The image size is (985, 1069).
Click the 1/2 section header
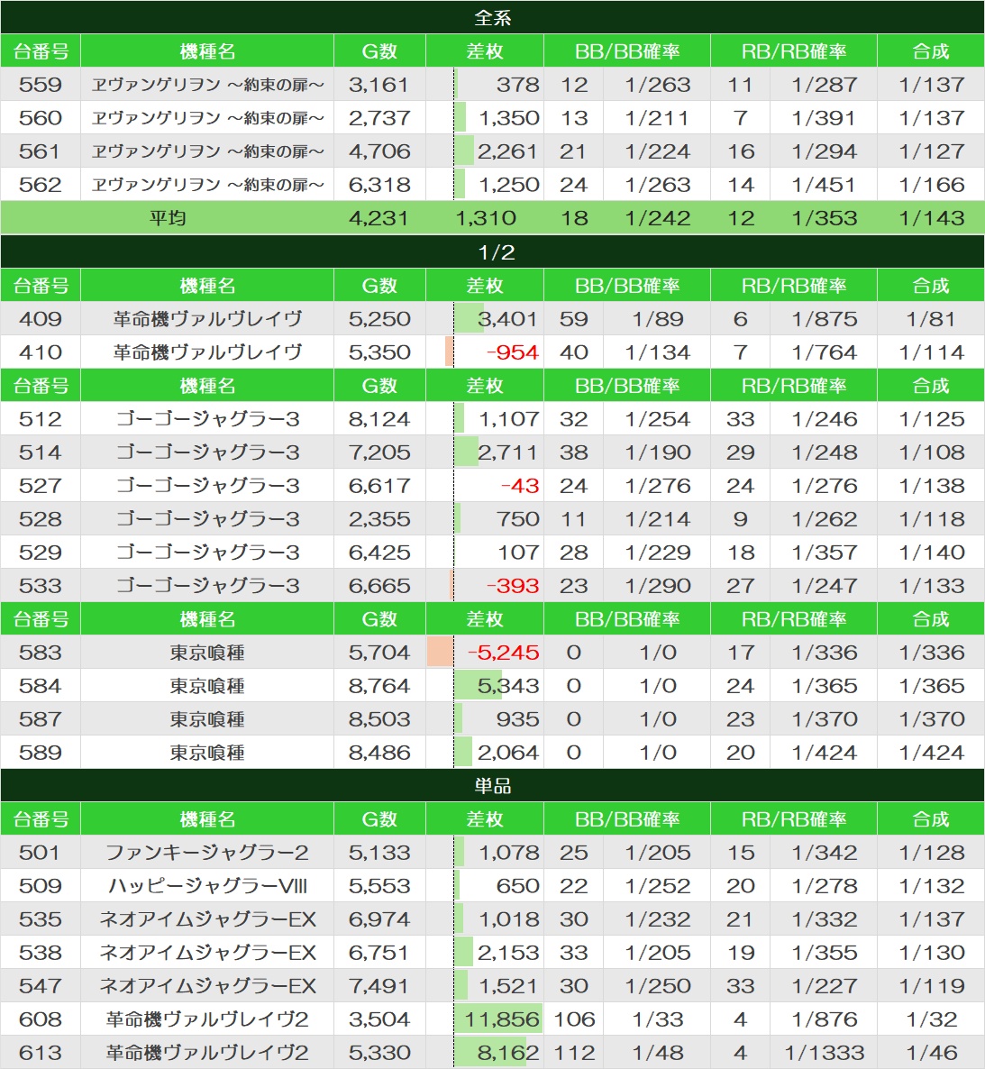click(492, 251)
